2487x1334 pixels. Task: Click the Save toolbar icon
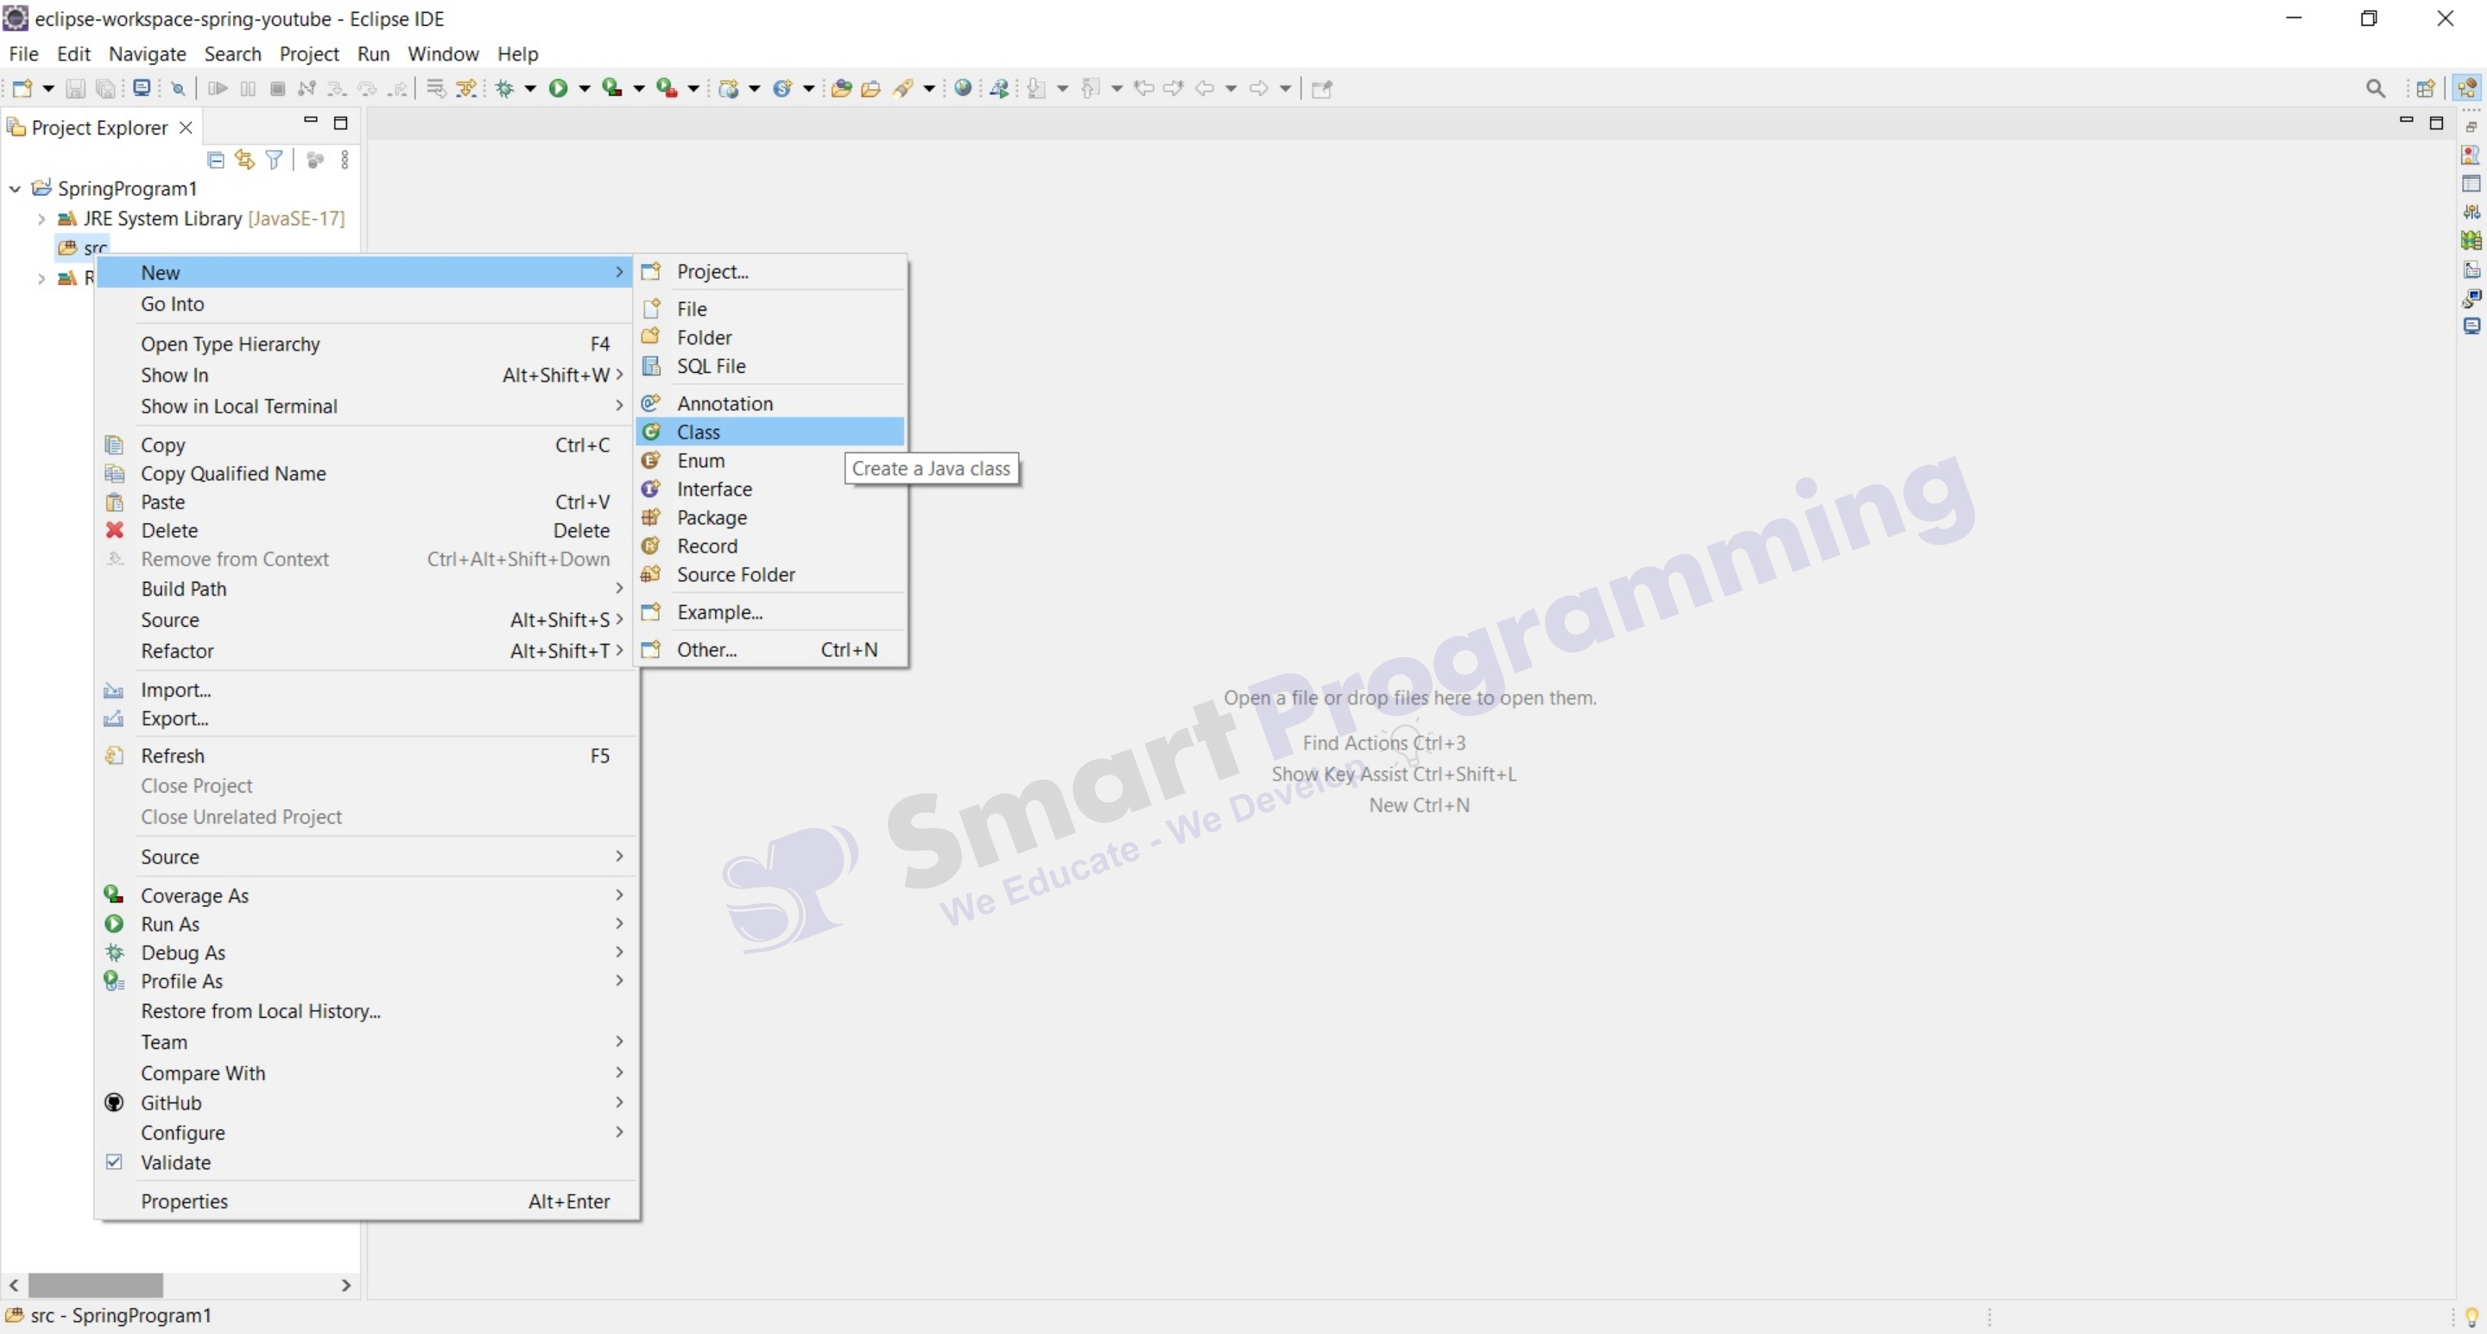pos(74,89)
